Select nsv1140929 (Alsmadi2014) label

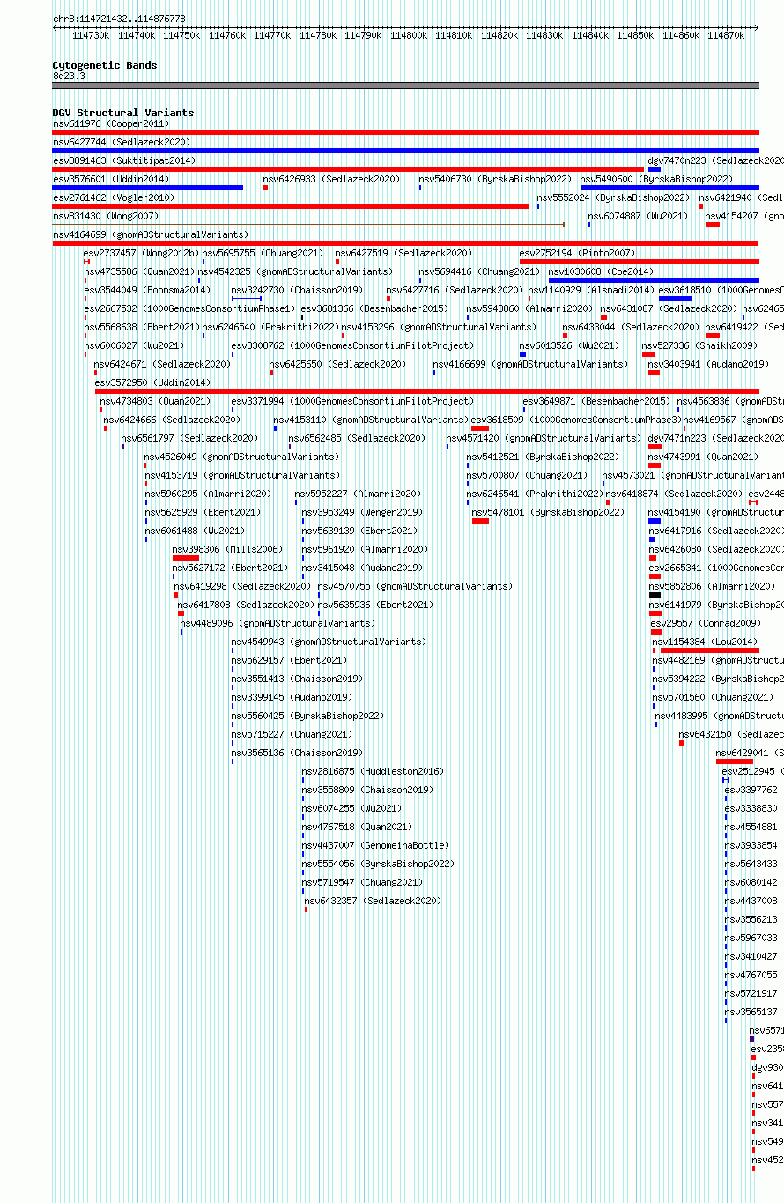click(x=591, y=290)
